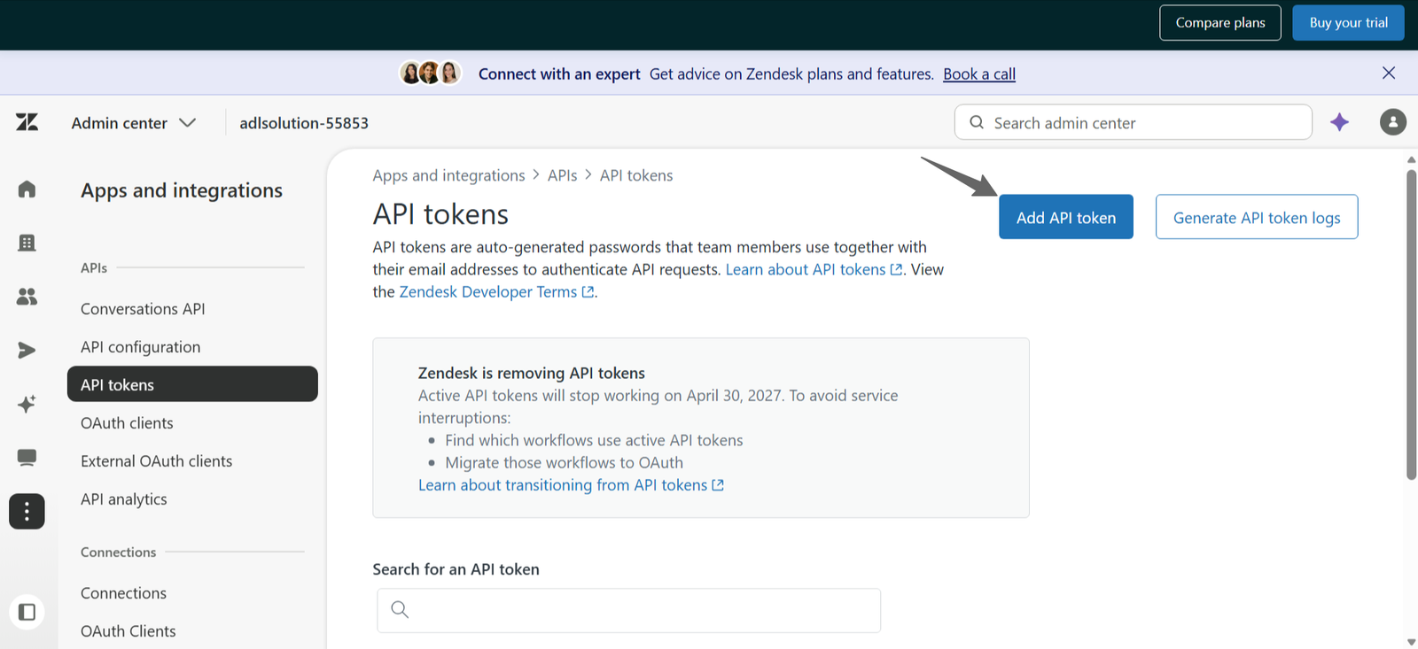The image size is (1418, 649).
Task: Open the Workspaces monitor icon in sidebar
Action: 27,458
